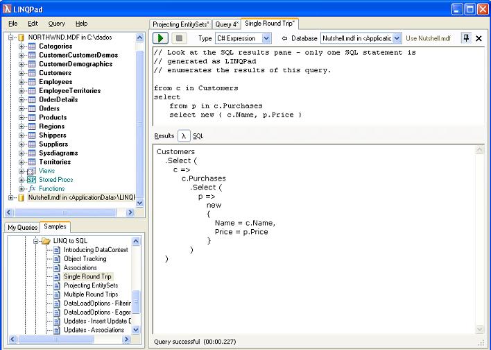Select the Sysdiagrams table
491x350 pixels.
[x=58, y=153]
